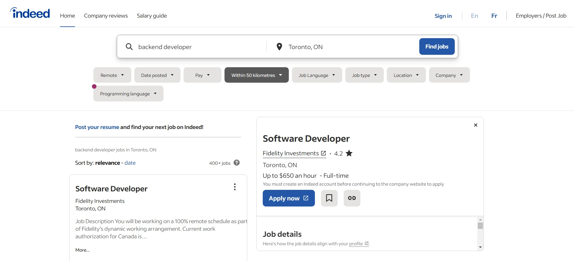Click the help icon next to 400+ jobs
Viewport: 574px width, 261px height.
237,163
